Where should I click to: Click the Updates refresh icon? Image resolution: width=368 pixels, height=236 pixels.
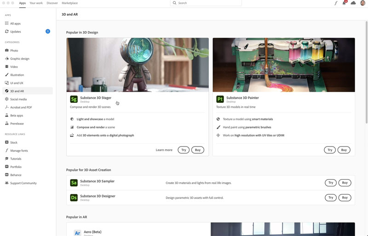(6, 31)
